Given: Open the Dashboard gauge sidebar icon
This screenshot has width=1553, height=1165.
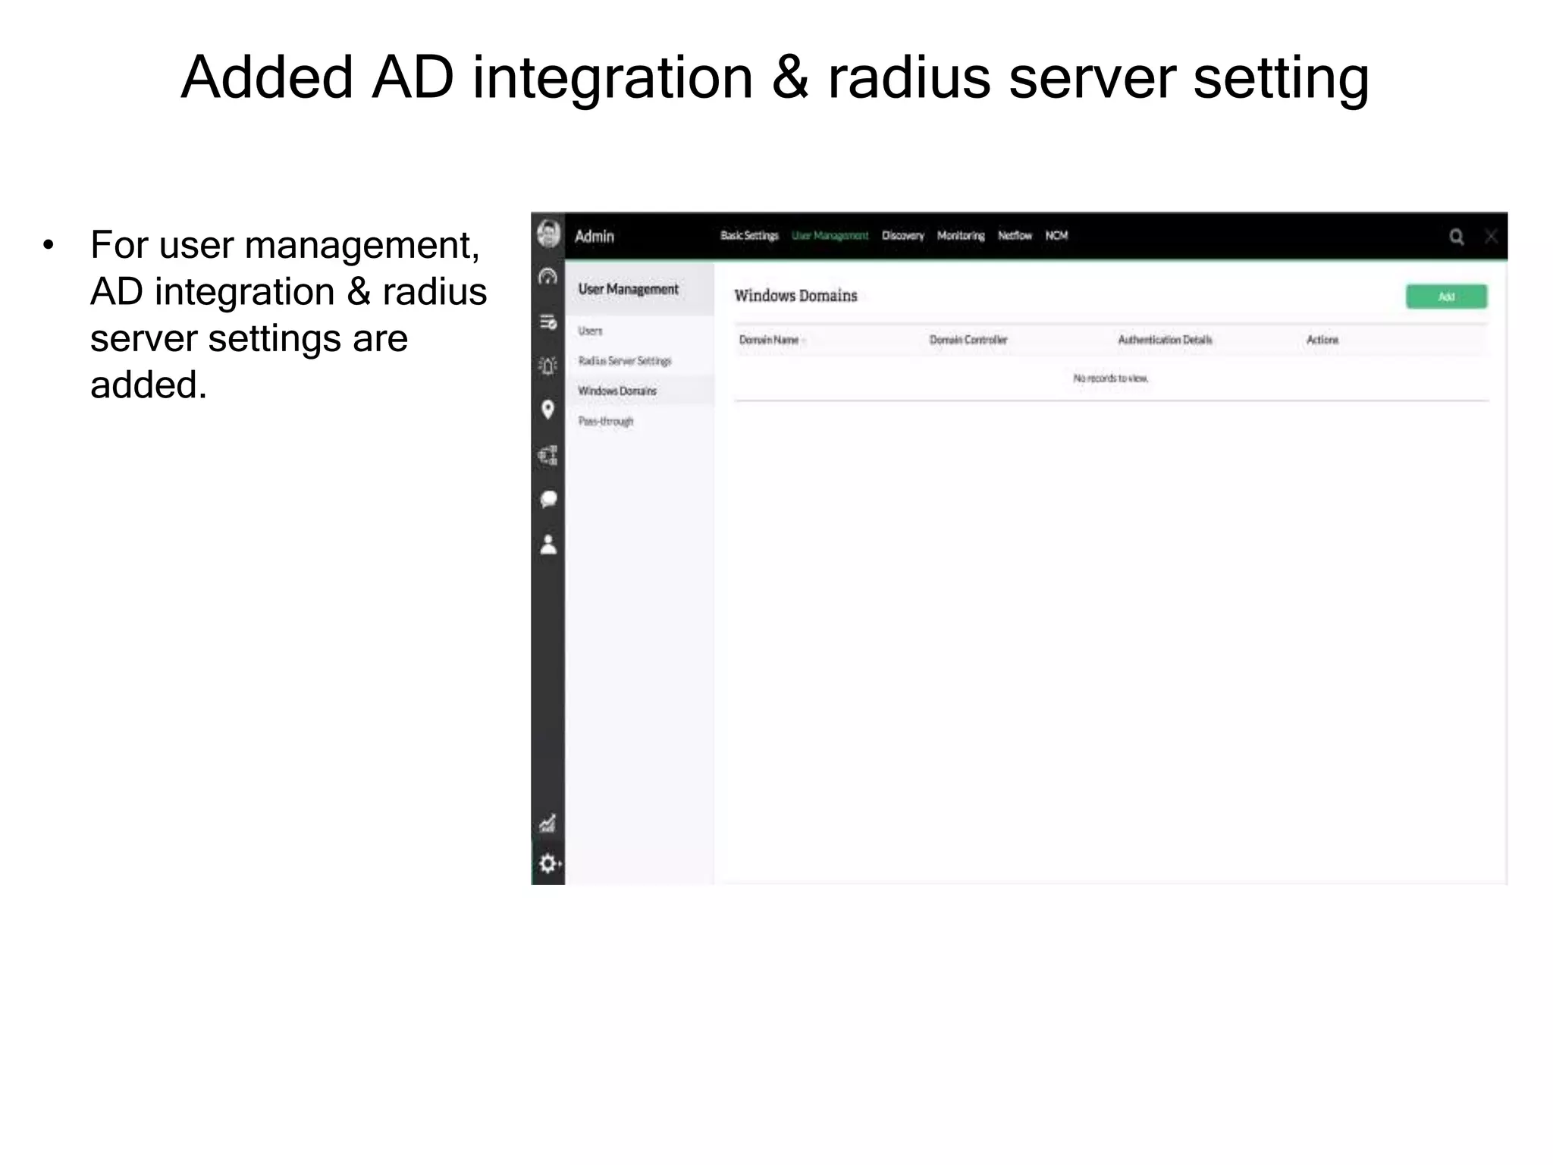Looking at the screenshot, I should [547, 276].
